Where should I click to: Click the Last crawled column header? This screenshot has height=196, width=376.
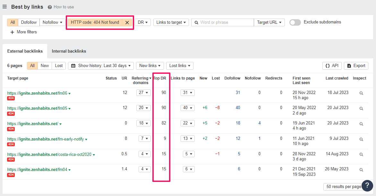pos(337,78)
